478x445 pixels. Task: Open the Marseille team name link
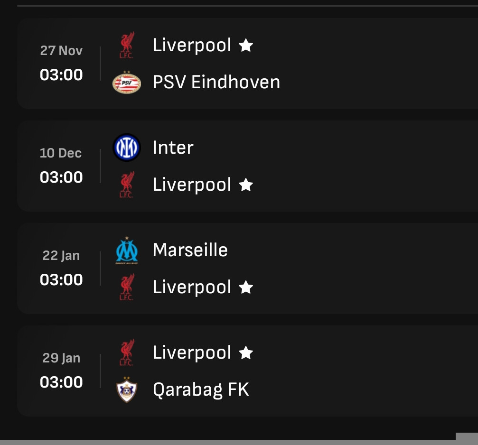[x=190, y=250]
